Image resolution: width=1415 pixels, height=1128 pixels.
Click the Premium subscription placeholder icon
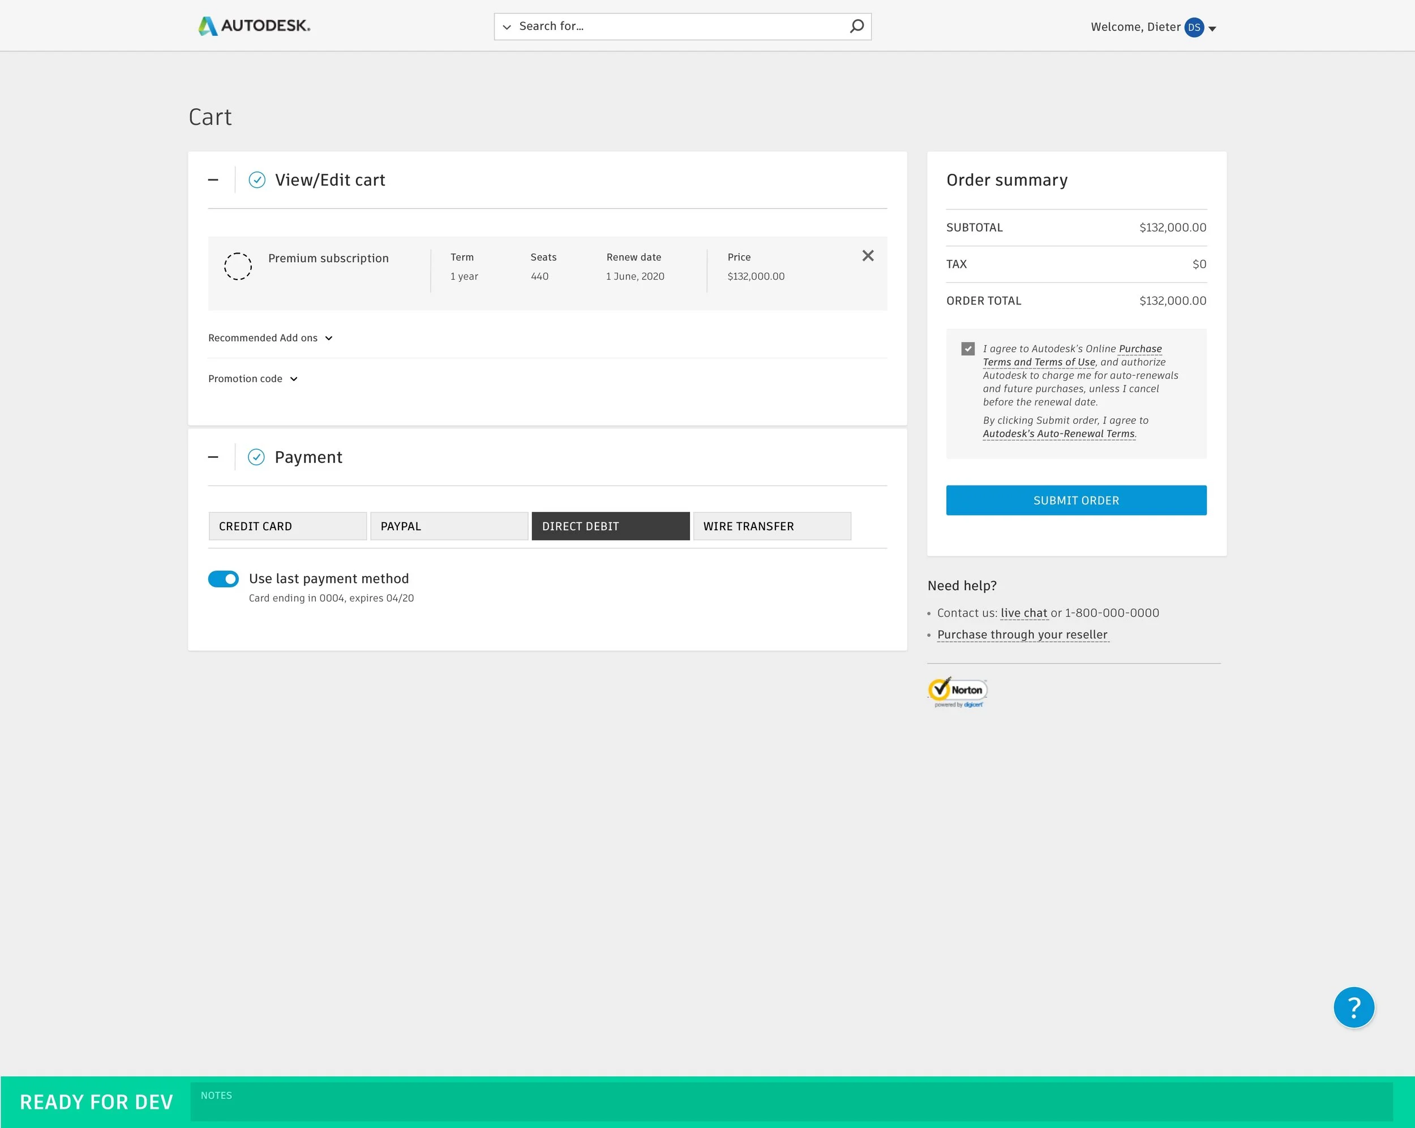[238, 267]
